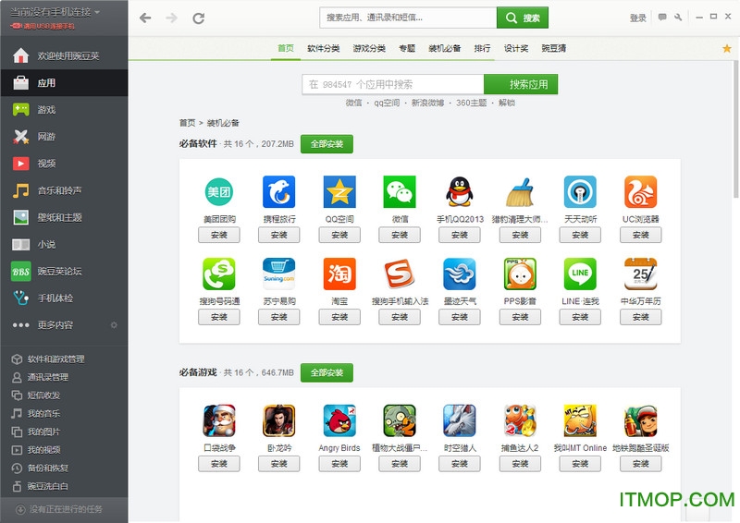Open the 美团团购 app icon

coord(219,192)
